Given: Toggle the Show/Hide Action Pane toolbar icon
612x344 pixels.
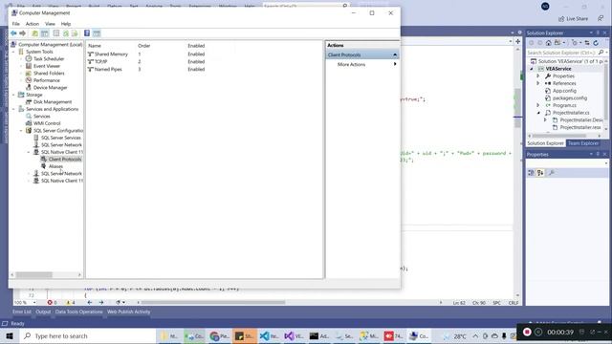Looking at the screenshot, I should pyautogui.click(x=97, y=33).
